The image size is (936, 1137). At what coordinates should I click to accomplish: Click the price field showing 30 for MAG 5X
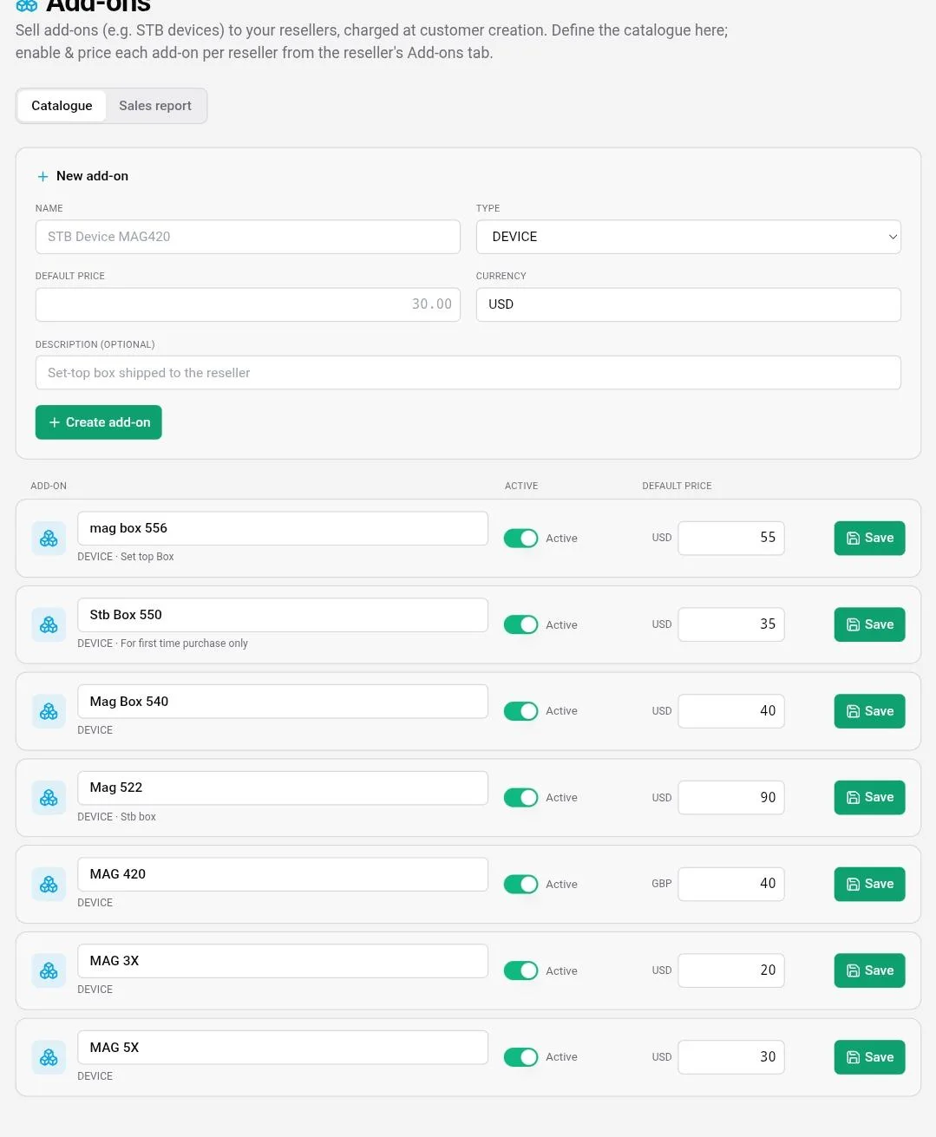pyautogui.click(x=731, y=1057)
